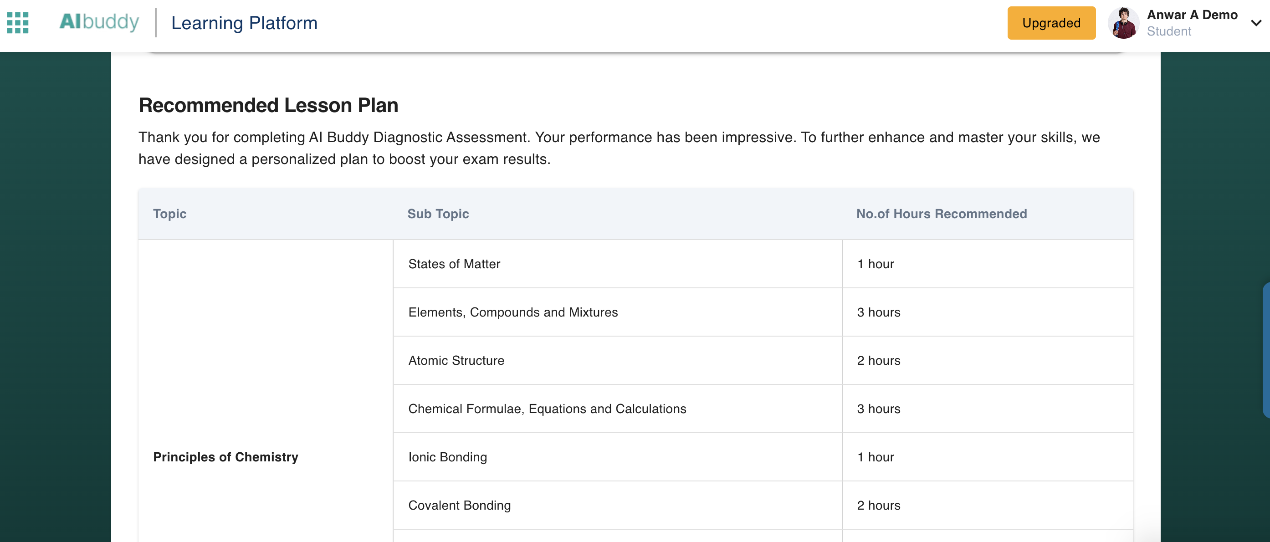Click the Upgraded button
This screenshot has height=542, width=1270.
point(1051,23)
